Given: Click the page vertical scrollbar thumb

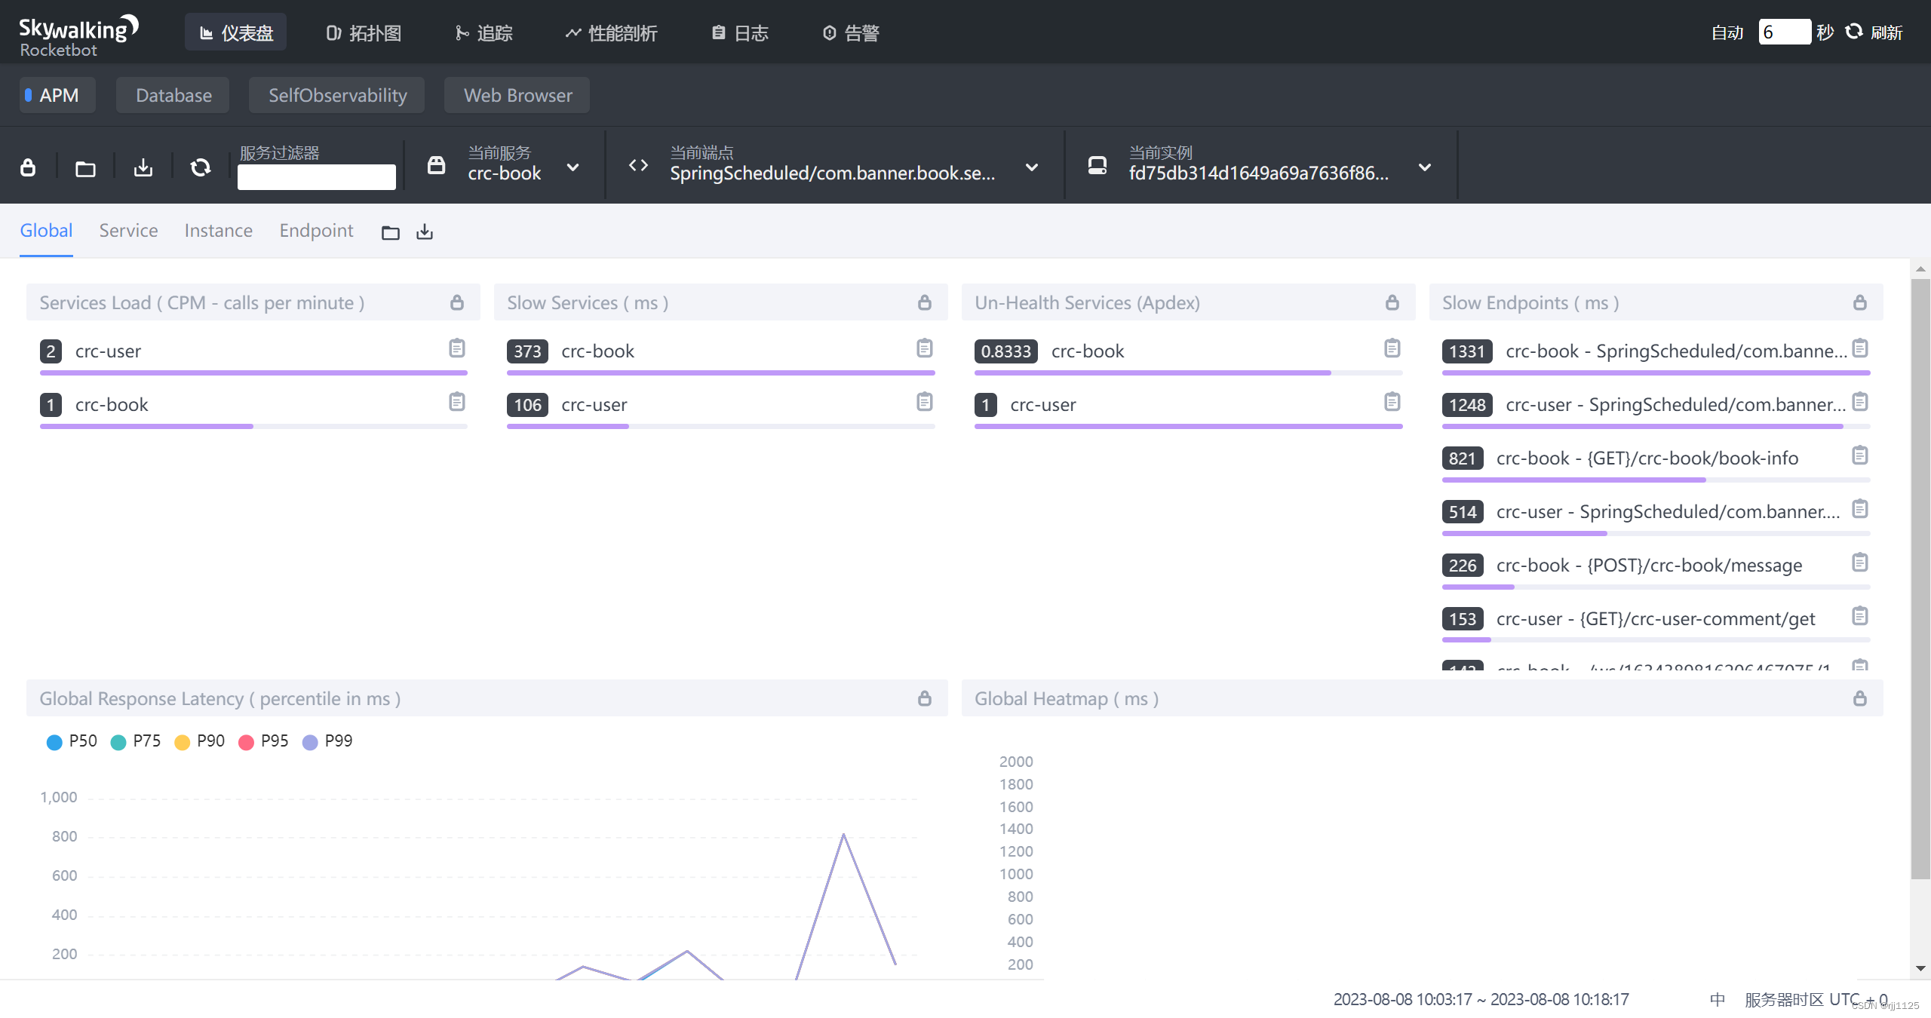Looking at the screenshot, I should coord(1920,579).
